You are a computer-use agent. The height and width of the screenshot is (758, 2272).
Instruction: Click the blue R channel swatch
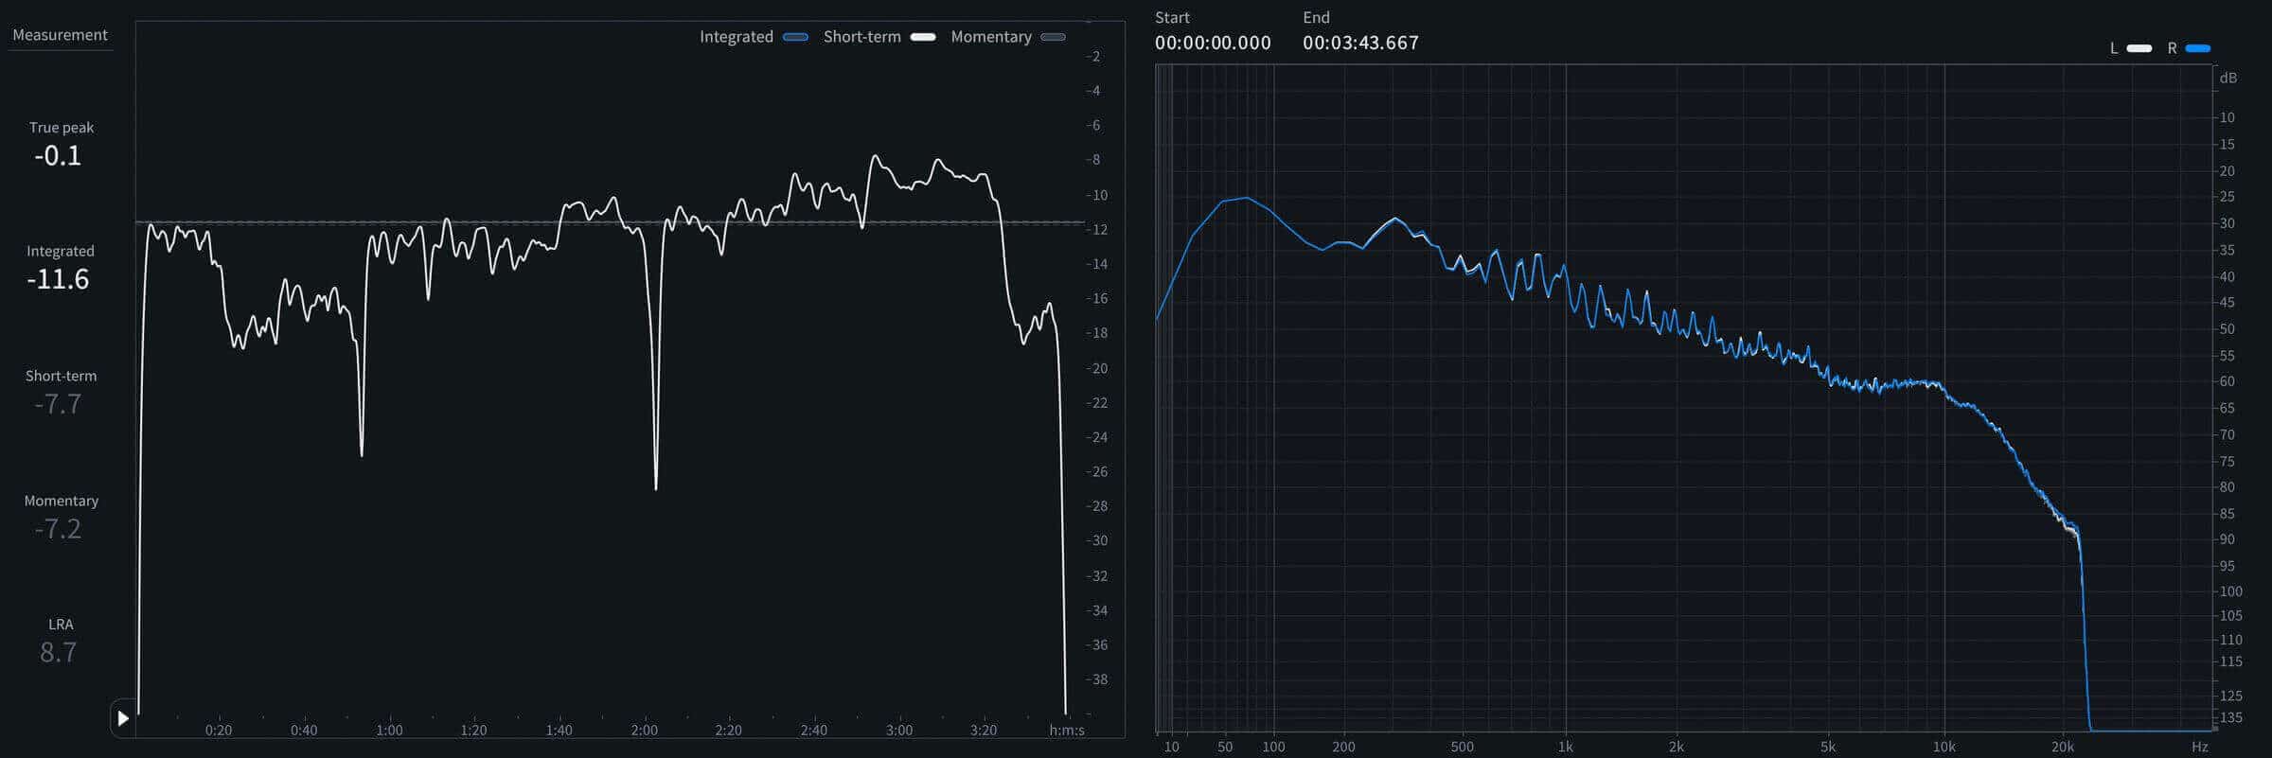[2198, 48]
